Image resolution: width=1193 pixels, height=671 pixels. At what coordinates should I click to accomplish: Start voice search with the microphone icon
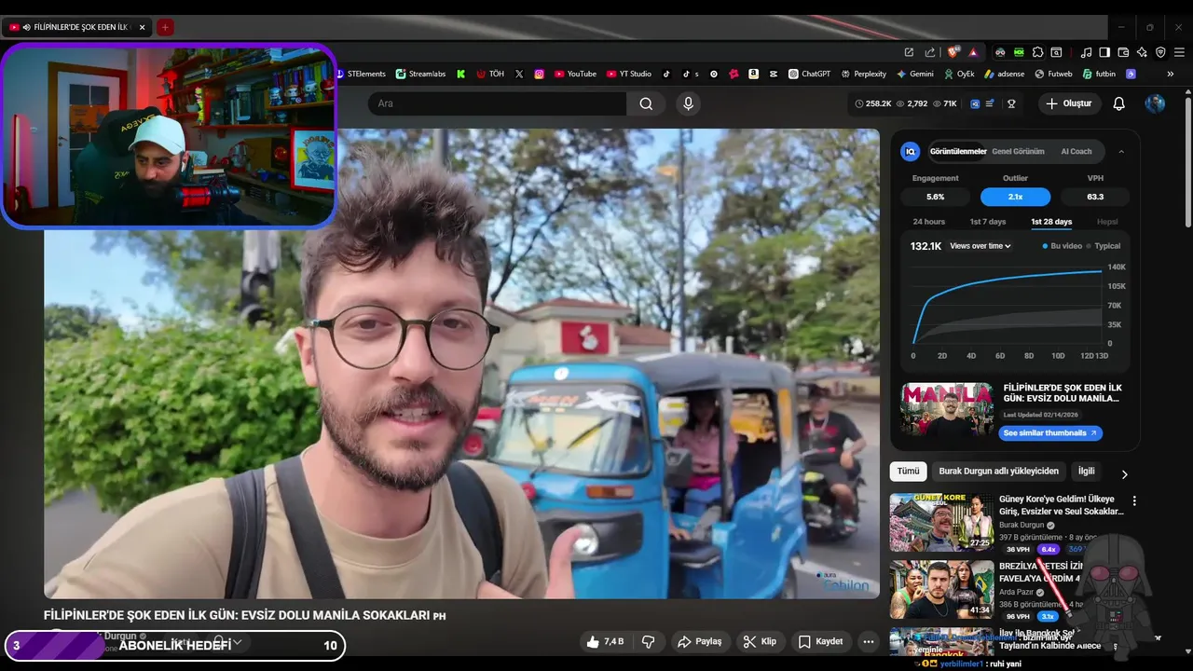click(x=689, y=103)
